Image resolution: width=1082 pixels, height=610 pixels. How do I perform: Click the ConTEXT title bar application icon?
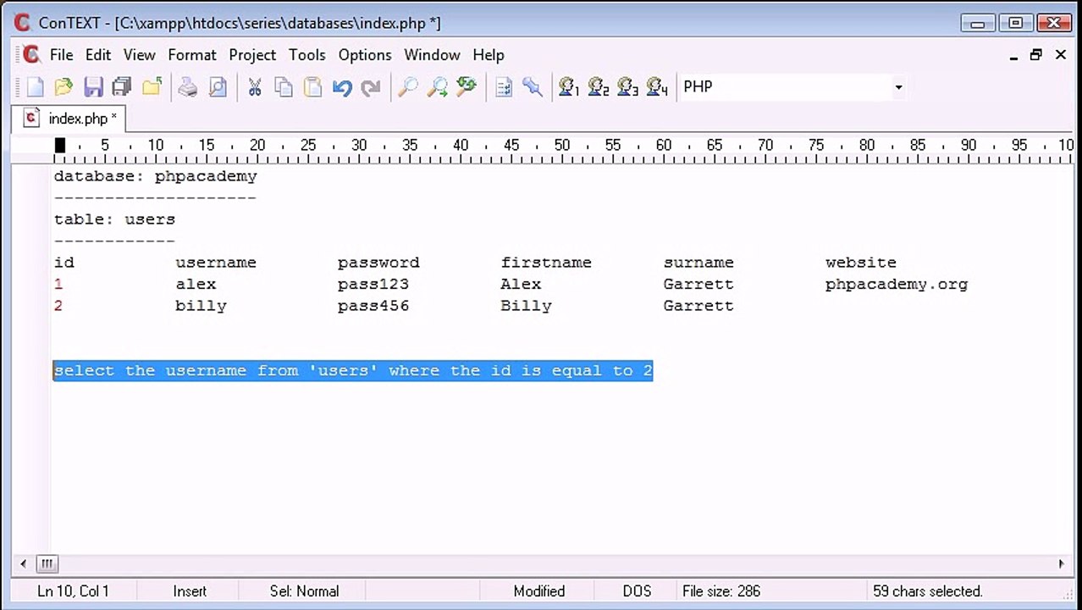22,23
